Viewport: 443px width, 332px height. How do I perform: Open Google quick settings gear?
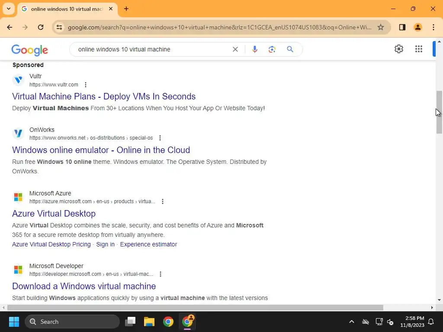[x=398, y=49]
